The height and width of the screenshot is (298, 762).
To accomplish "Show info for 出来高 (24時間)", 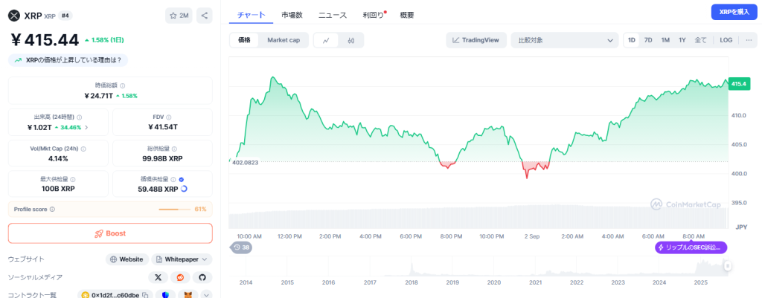I will pos(79,117).
